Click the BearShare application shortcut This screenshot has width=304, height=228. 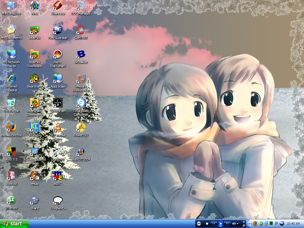pos(34,81)
